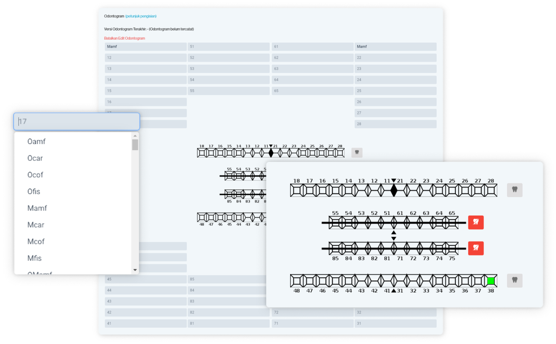Viewport: 556px width, 344px height.
Task: Click red tooth icon beside row 85-75
Action: pos(476,248)
